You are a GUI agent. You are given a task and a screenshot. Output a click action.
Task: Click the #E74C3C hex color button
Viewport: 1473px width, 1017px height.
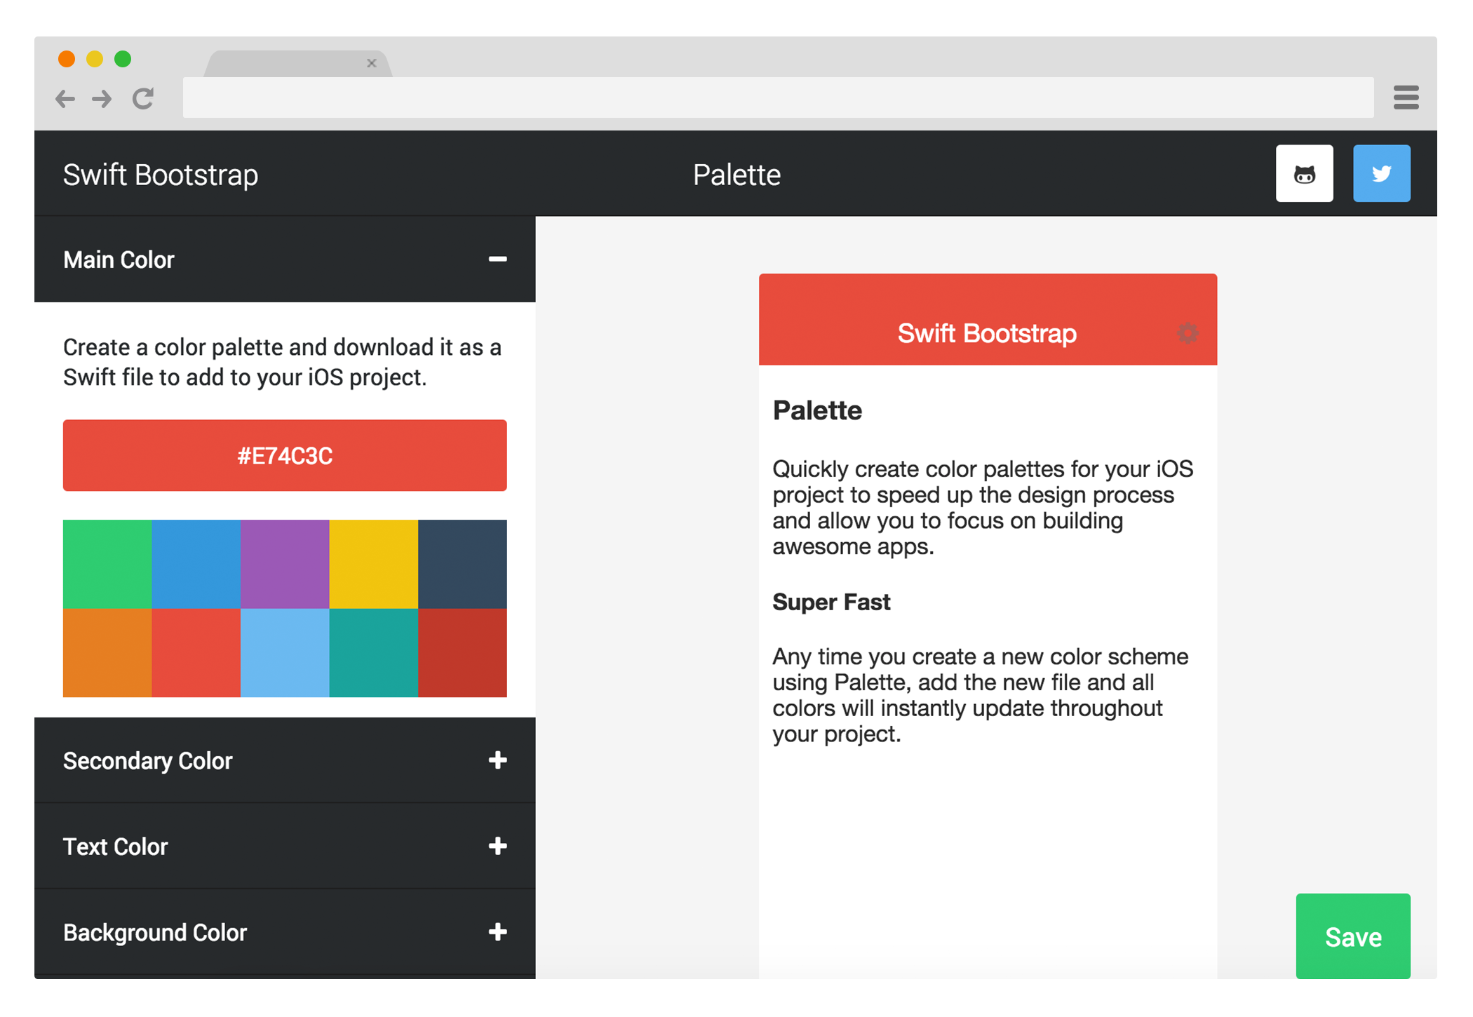(285, 456)
